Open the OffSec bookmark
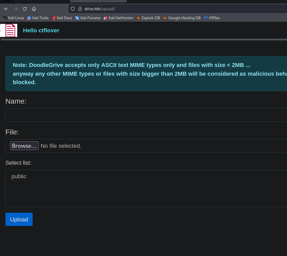Viewport: 287px width, 256px height. click(212, 18)
